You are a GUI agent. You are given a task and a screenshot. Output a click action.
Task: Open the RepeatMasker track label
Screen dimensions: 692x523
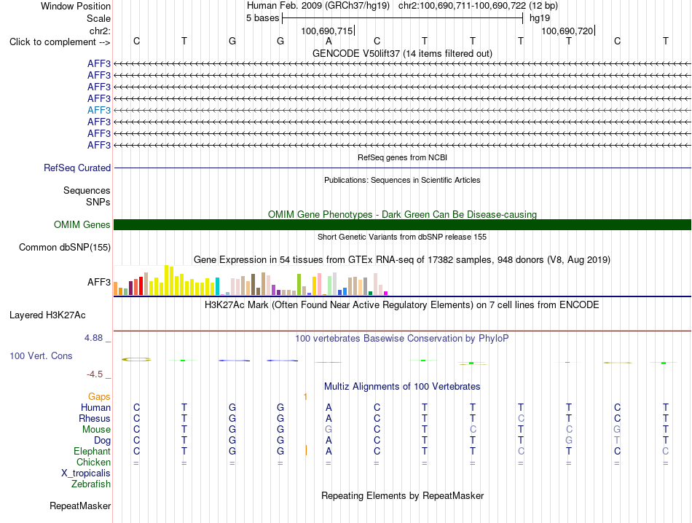(x=80, y=506)
